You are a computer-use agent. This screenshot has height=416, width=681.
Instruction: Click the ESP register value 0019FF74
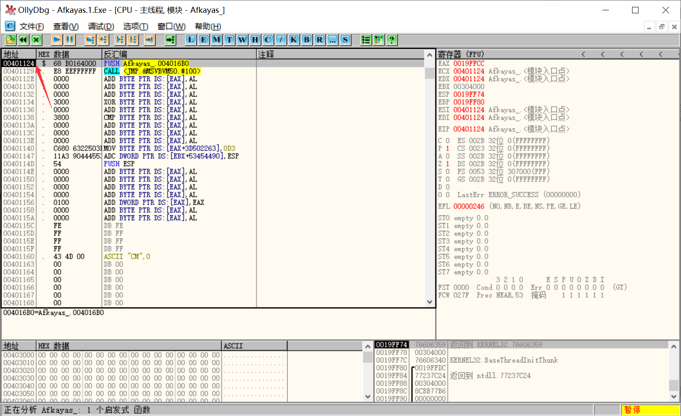pyautogui.click(x=469, y=94)
